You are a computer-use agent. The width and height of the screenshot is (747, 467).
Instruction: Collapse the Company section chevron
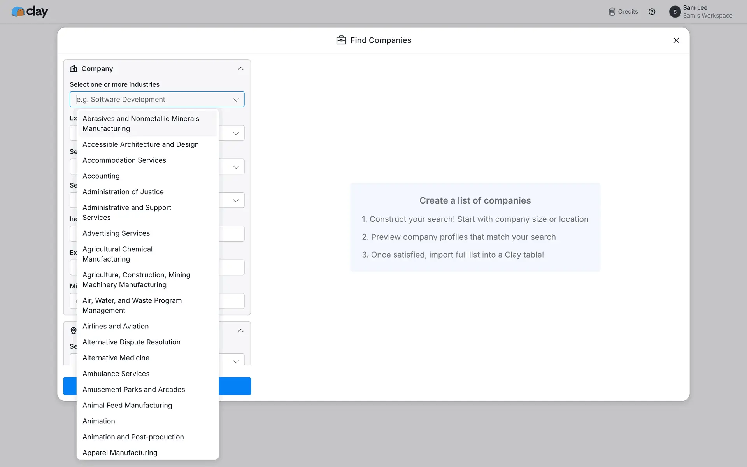click(240, 69)
